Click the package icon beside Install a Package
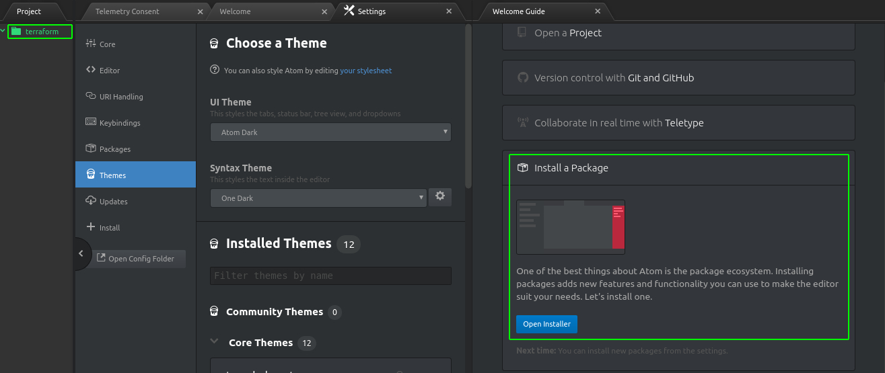 [x=522, y=167]
